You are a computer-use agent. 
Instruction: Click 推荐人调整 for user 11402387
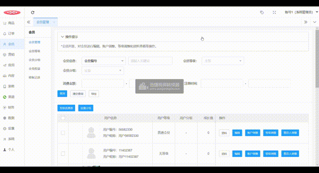point(290,153)
